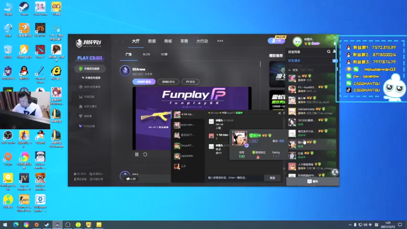Click the clock showing 1:25 in taskbar
This screenshot has width=407, height=229.
click(x=388, y=225)
